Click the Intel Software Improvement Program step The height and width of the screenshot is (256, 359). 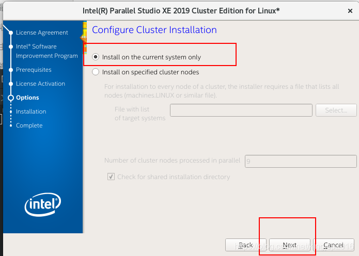[x=46, y=51]
